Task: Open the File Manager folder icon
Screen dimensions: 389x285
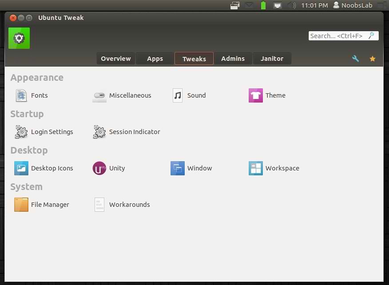Action: pos(21,205)
